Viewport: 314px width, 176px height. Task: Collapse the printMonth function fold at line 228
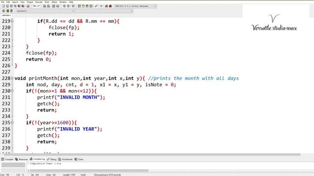[12, 78]
